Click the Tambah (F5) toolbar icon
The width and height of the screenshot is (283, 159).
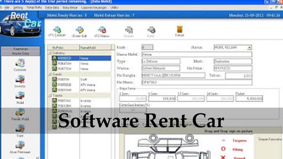coord(57,30)
